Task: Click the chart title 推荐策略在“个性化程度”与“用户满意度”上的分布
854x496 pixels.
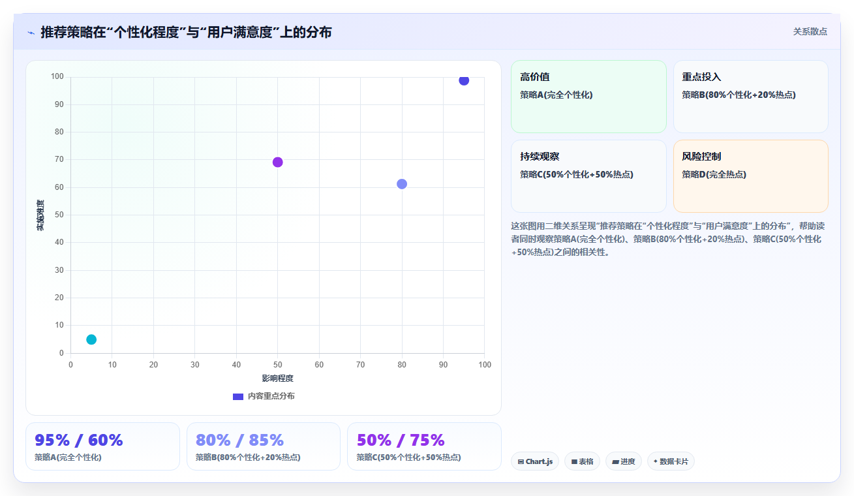Action: [x=186, y=32]
